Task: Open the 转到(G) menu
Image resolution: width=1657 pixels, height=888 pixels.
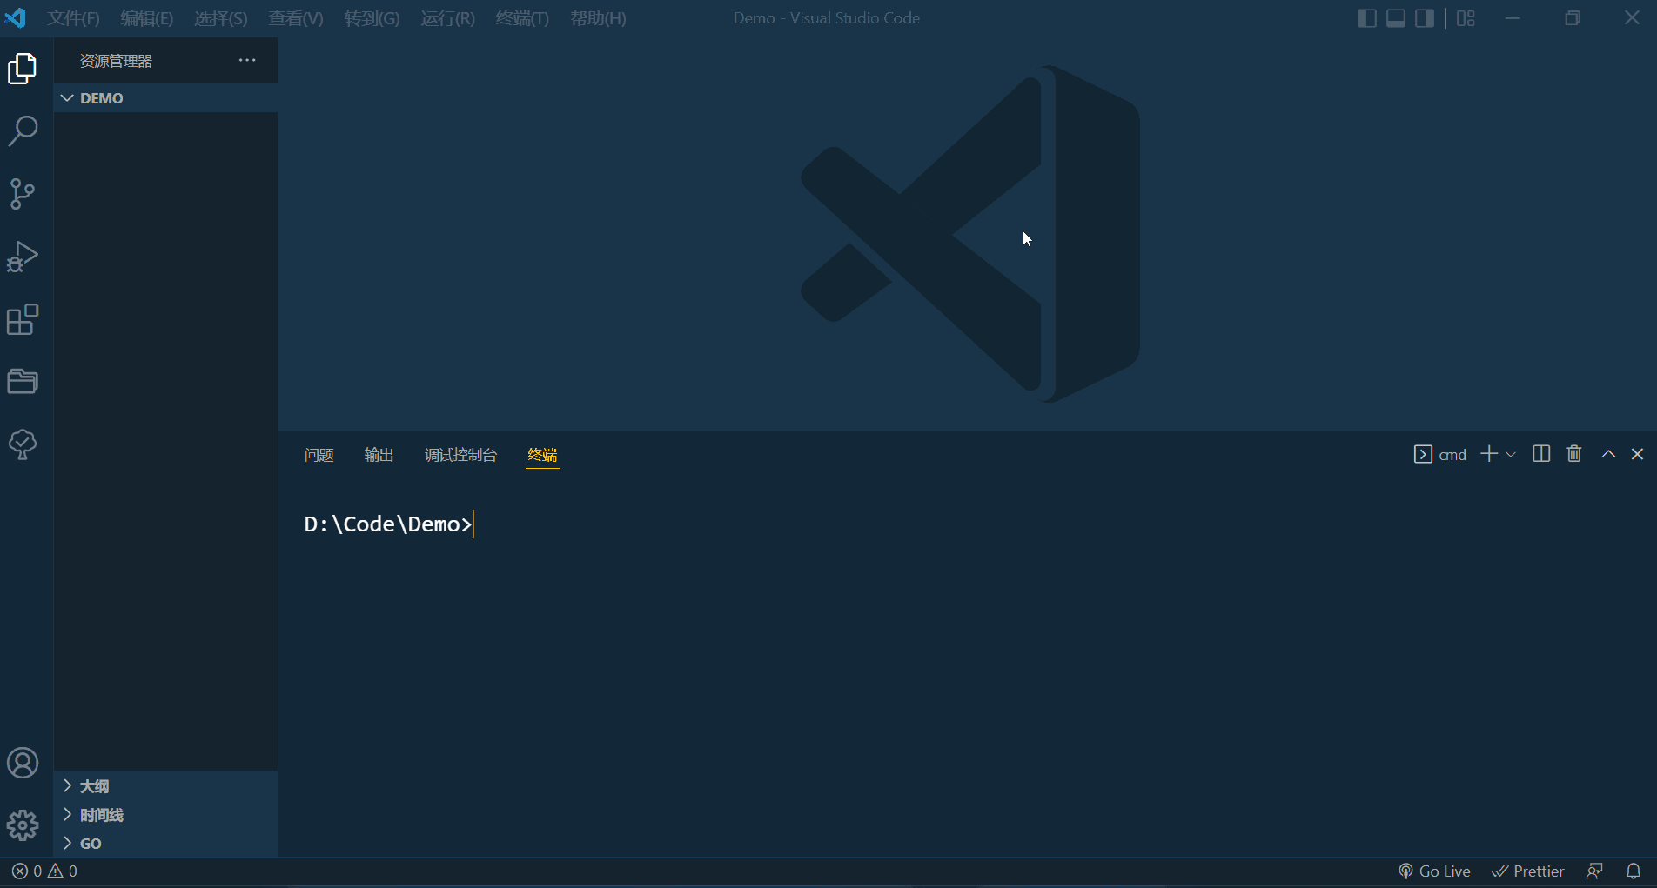Action: coord(372,18)
